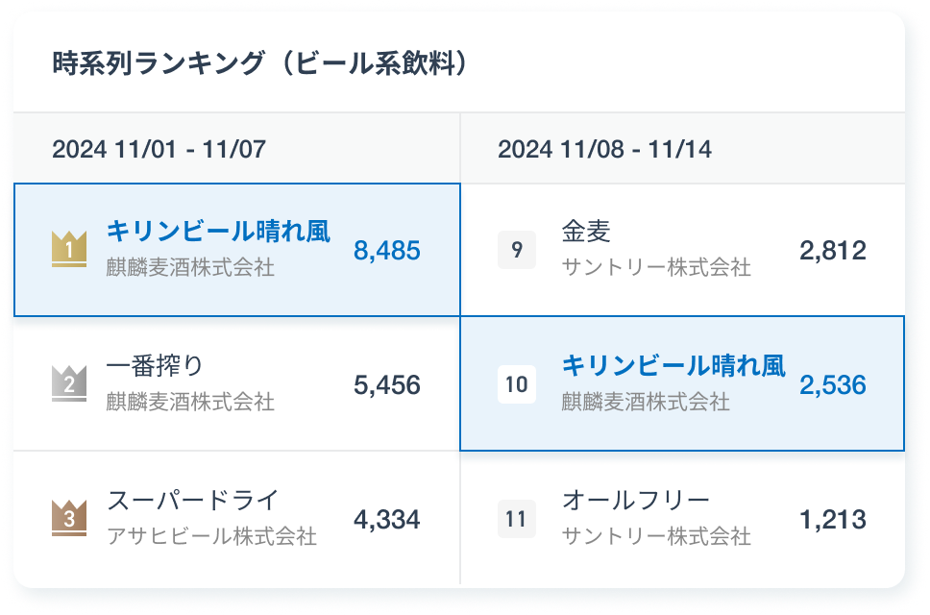The height and width of the screenshot is (615, 930).
Task: Click the gold rank 1 crown icon
Action: pyautogui.click(x=69, y=249)
